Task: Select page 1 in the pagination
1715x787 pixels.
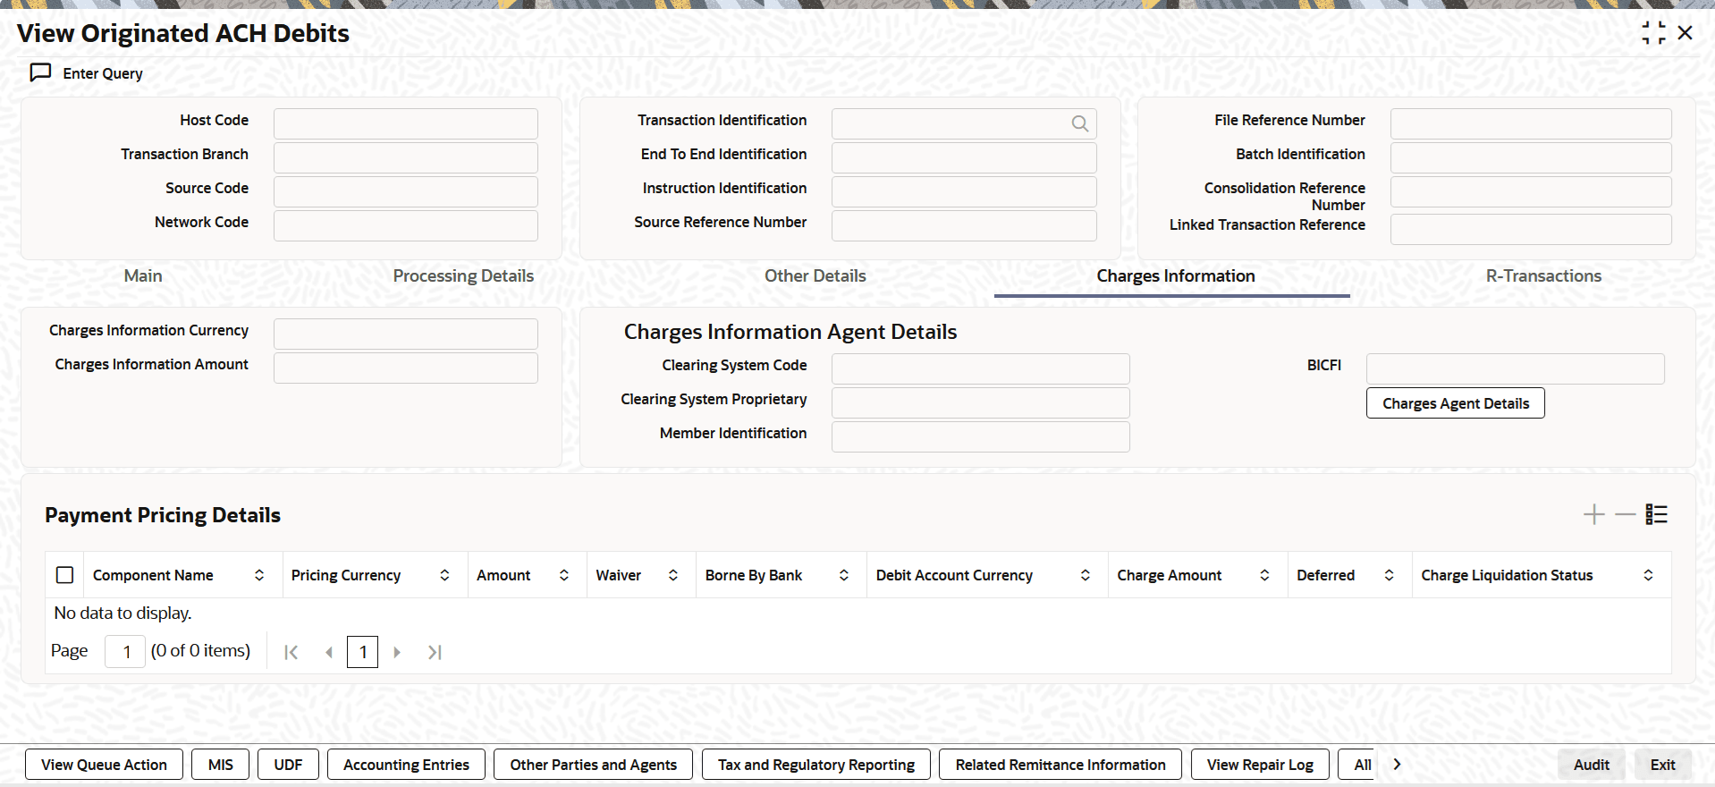Action: coord(363,652)
